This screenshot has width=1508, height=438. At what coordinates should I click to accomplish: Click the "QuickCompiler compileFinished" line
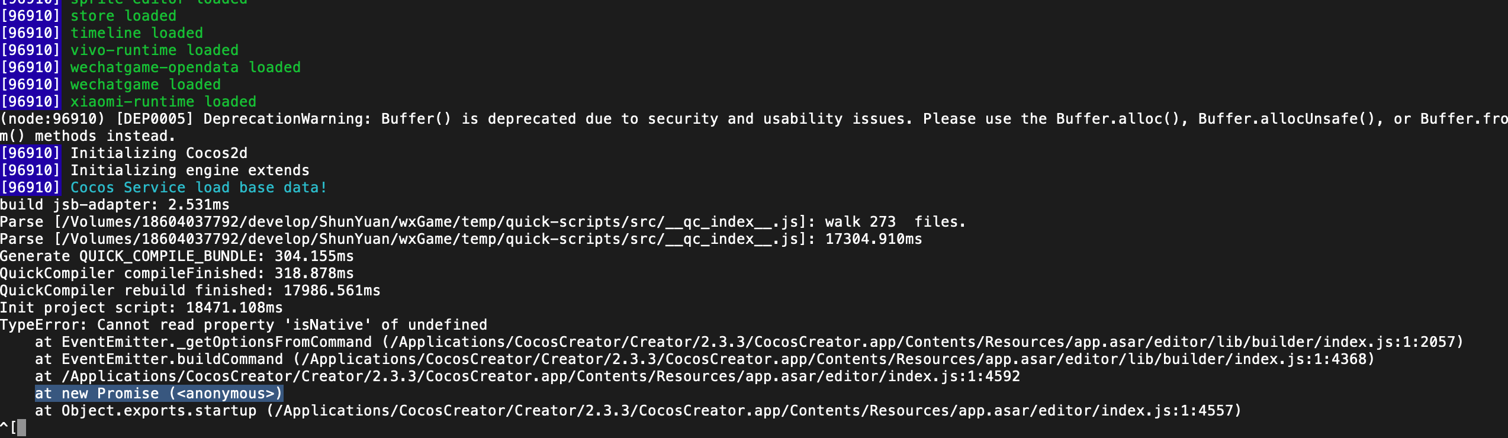[x=176, y=273]
